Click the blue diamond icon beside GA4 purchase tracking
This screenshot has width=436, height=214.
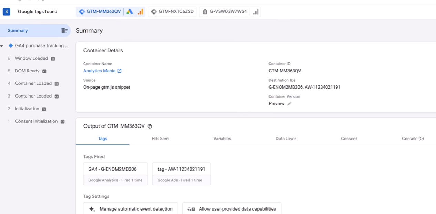pyautogui.click(x=11, y=45)
